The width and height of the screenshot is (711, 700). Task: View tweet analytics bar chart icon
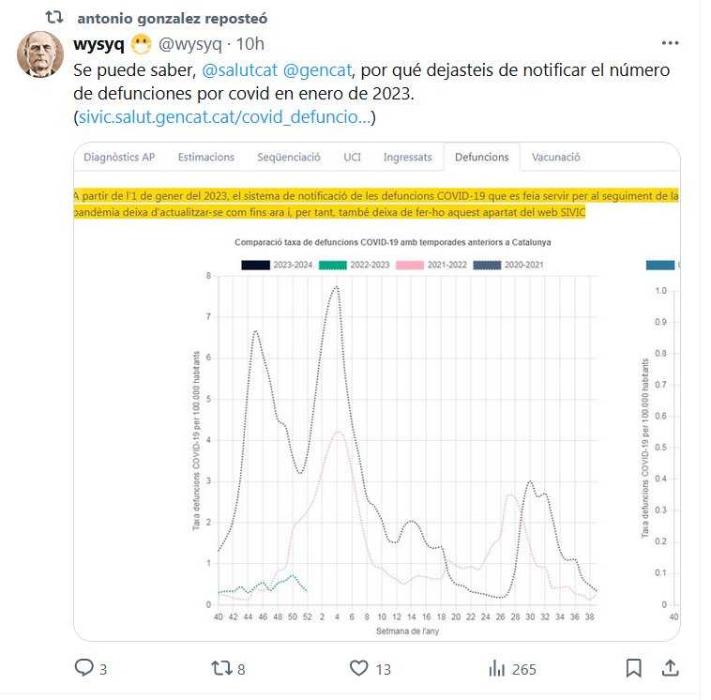click(497, 668)
